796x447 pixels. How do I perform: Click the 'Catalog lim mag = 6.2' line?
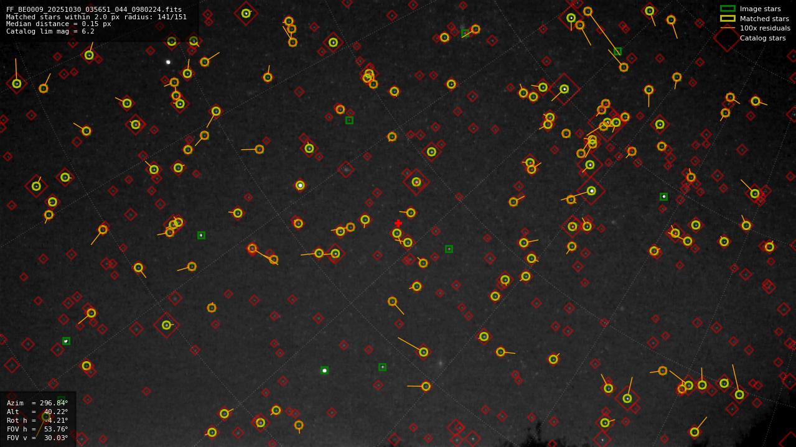[50, 31]
